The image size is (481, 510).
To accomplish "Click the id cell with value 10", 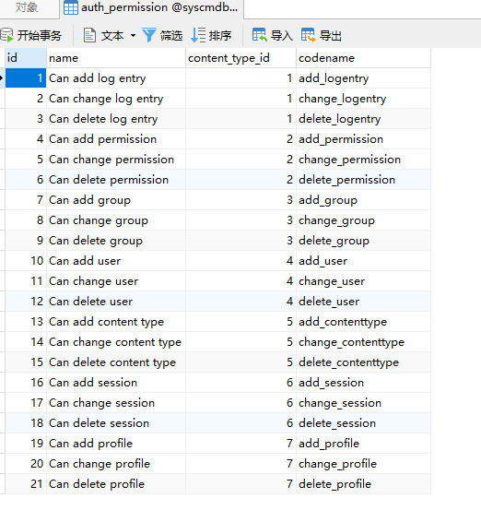I will click(26, 260).
